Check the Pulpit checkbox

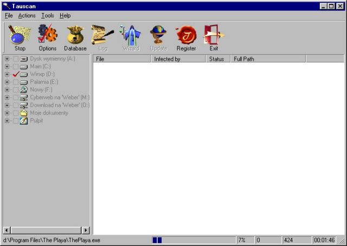[x=16, y=121]
